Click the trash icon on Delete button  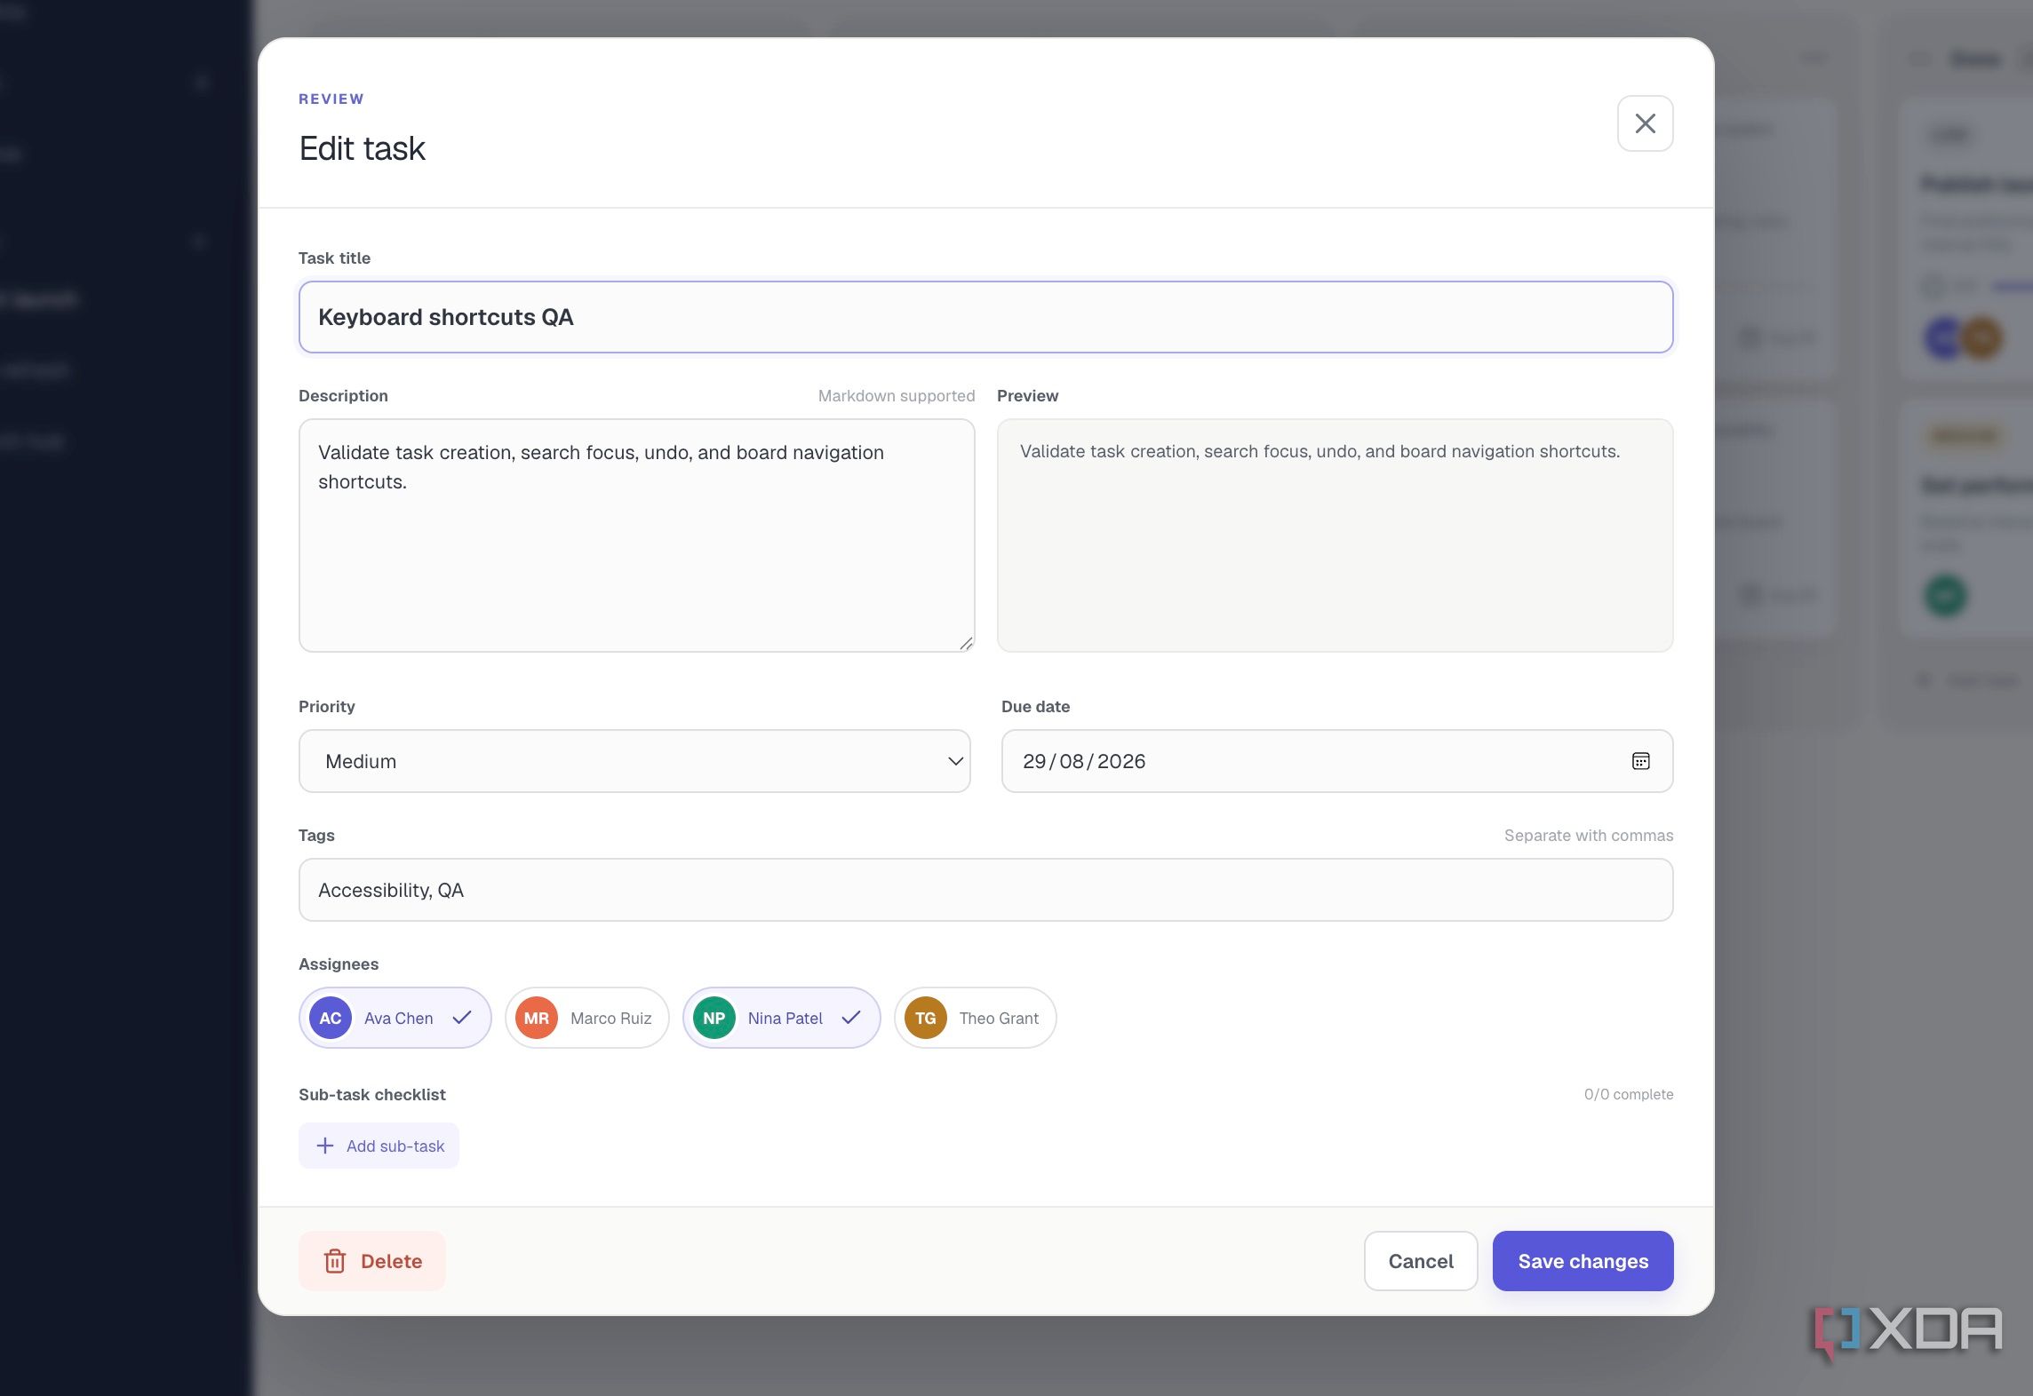click(335, 1261)
